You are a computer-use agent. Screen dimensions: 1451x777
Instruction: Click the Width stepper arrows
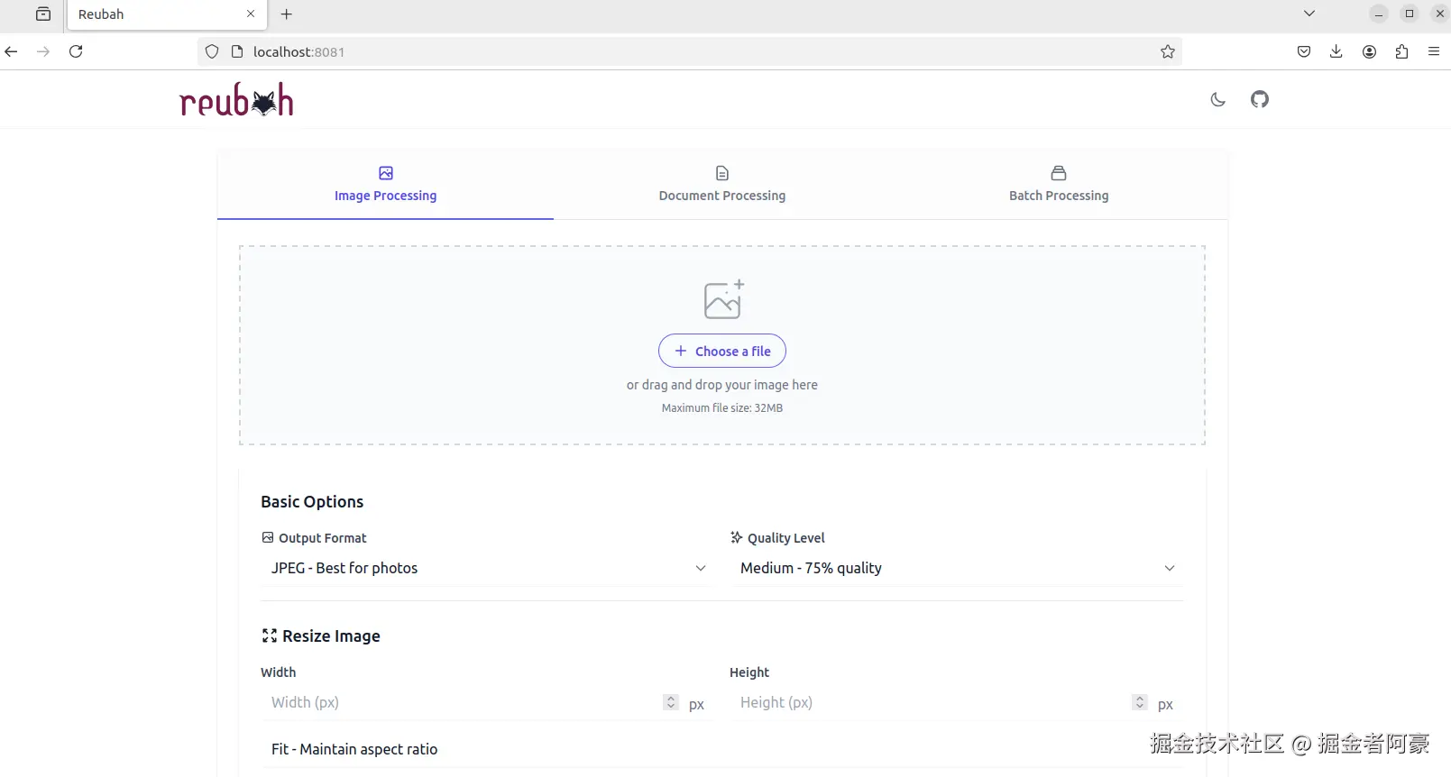(x=670, y=702)
